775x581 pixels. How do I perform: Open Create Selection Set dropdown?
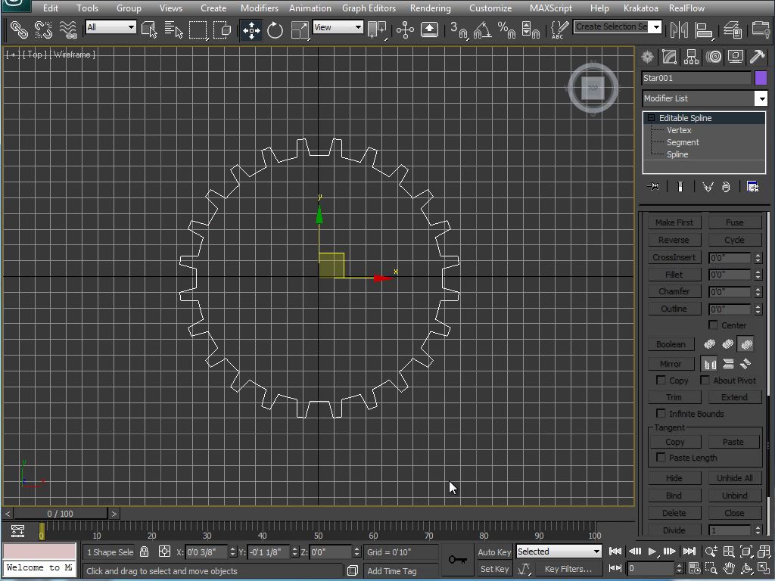[656, 26]
